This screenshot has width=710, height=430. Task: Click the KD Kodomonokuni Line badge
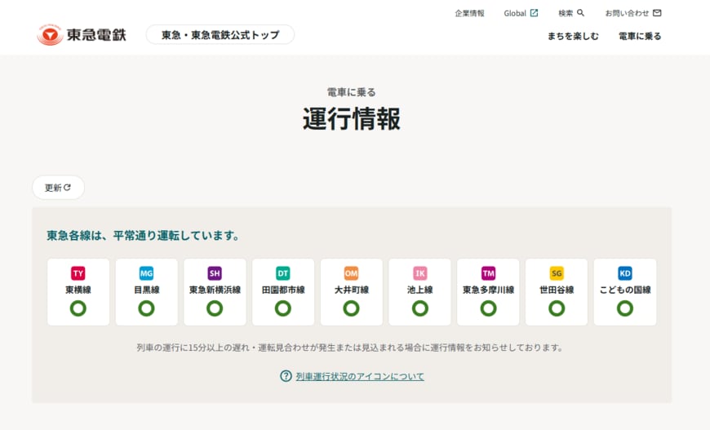pos(624,273)
